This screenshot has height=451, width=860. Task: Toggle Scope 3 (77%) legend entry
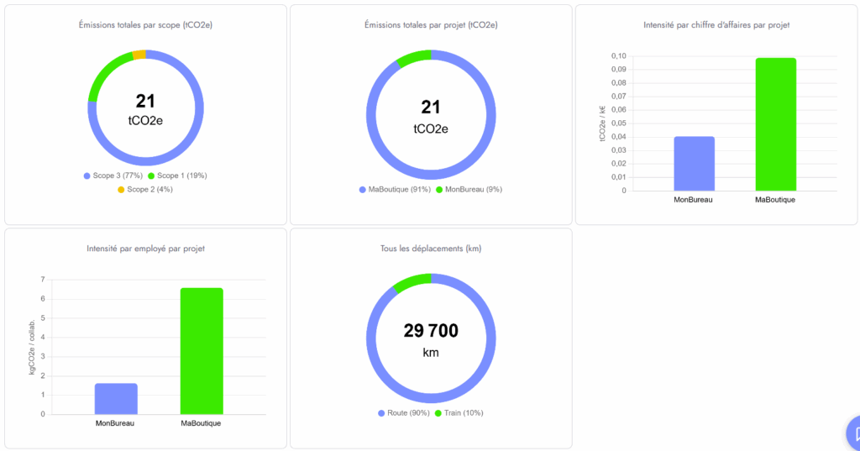(113, 176)
